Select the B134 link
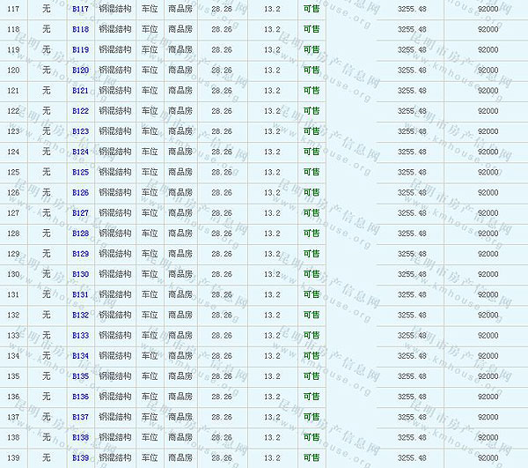 [x=80, y=356]
